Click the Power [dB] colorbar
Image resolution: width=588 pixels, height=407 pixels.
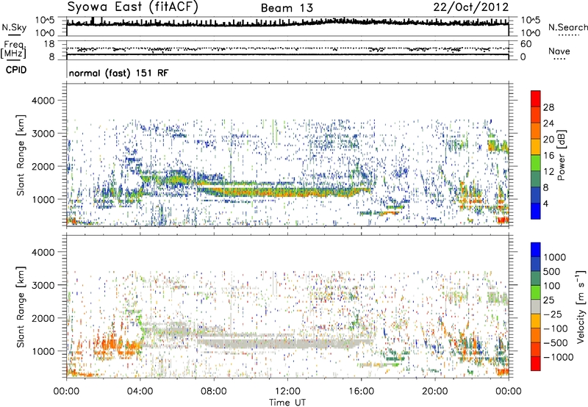coord(536,155)
